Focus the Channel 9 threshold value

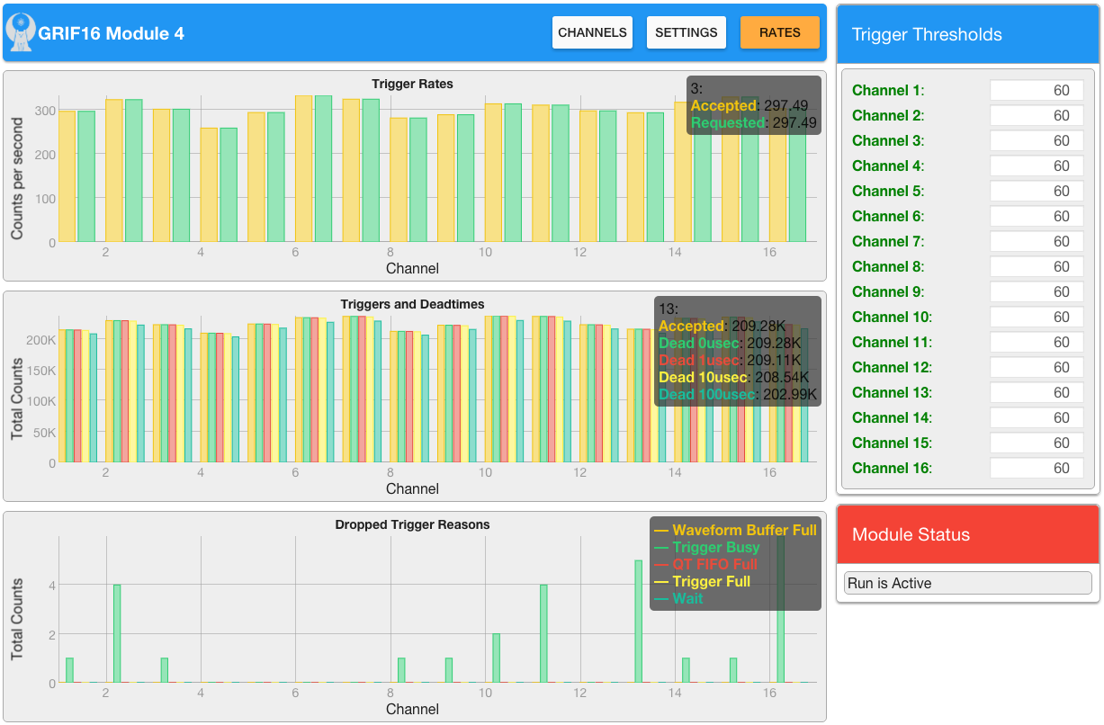1037,291
